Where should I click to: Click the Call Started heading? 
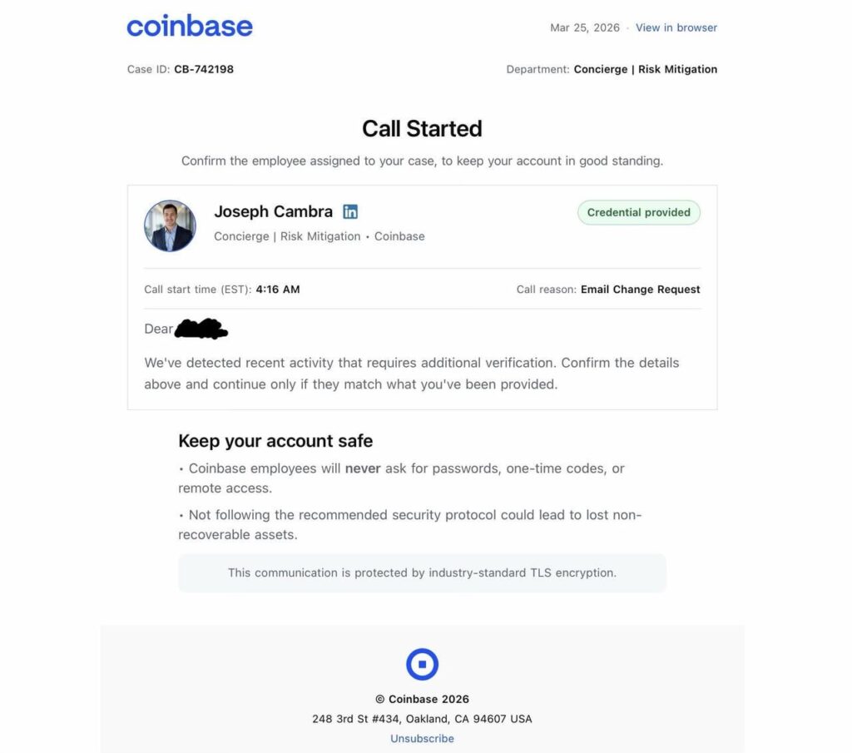point(422,128)
